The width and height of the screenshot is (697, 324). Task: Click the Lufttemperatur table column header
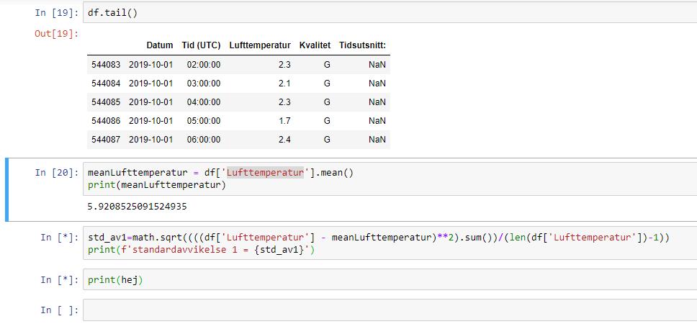pos(260,45)
